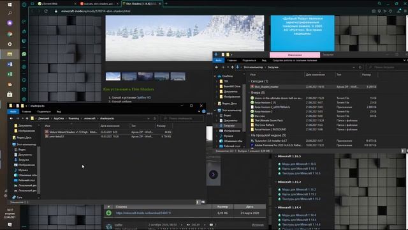This screenshot has width=408, height=230.
Task: Switch shaderpacks window to large icons view
Action: coord(203,202)
